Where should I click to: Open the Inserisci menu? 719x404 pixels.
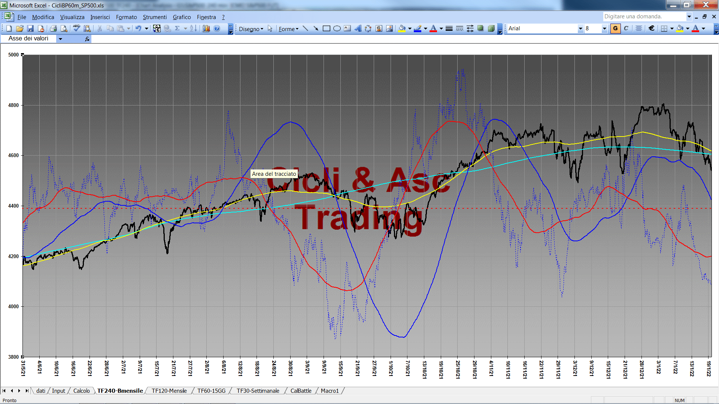(100, 17)
